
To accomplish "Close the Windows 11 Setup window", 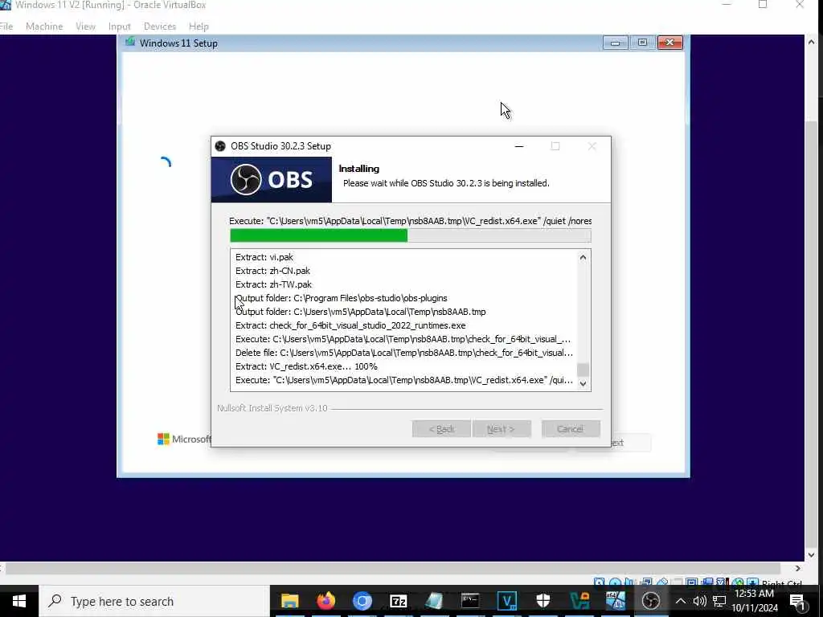I will [670, 43].
